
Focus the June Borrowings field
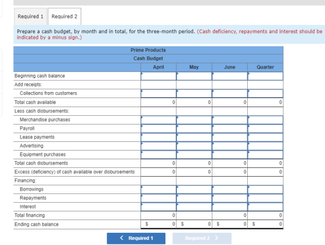[230, 189]
